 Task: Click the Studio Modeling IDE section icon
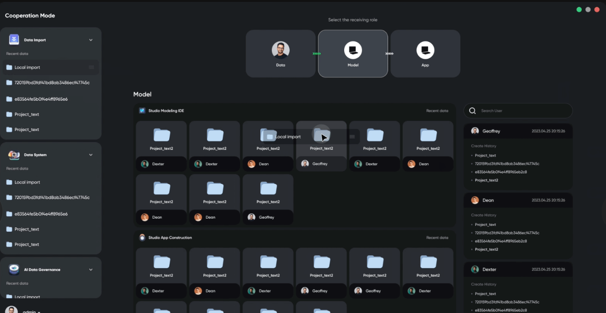coord(142,111)
